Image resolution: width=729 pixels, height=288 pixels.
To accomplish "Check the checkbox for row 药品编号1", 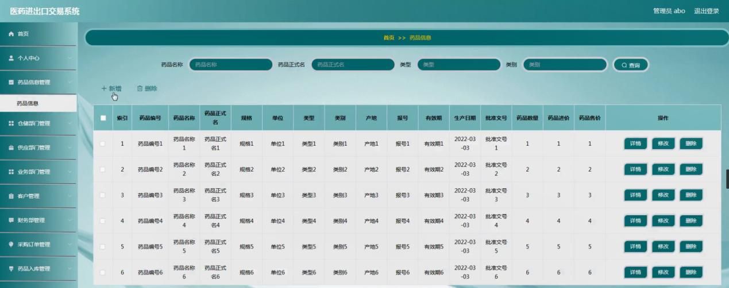I will point(103,143).
